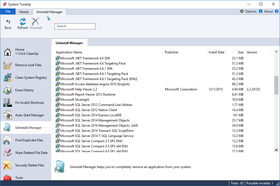
Task: Click the blue help question mark icon
Action: pos(277,11)
